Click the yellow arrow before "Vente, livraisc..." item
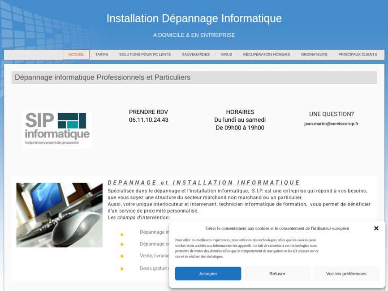Image resolution: width=388 pixels, height=291 pixels. [122, 256]
